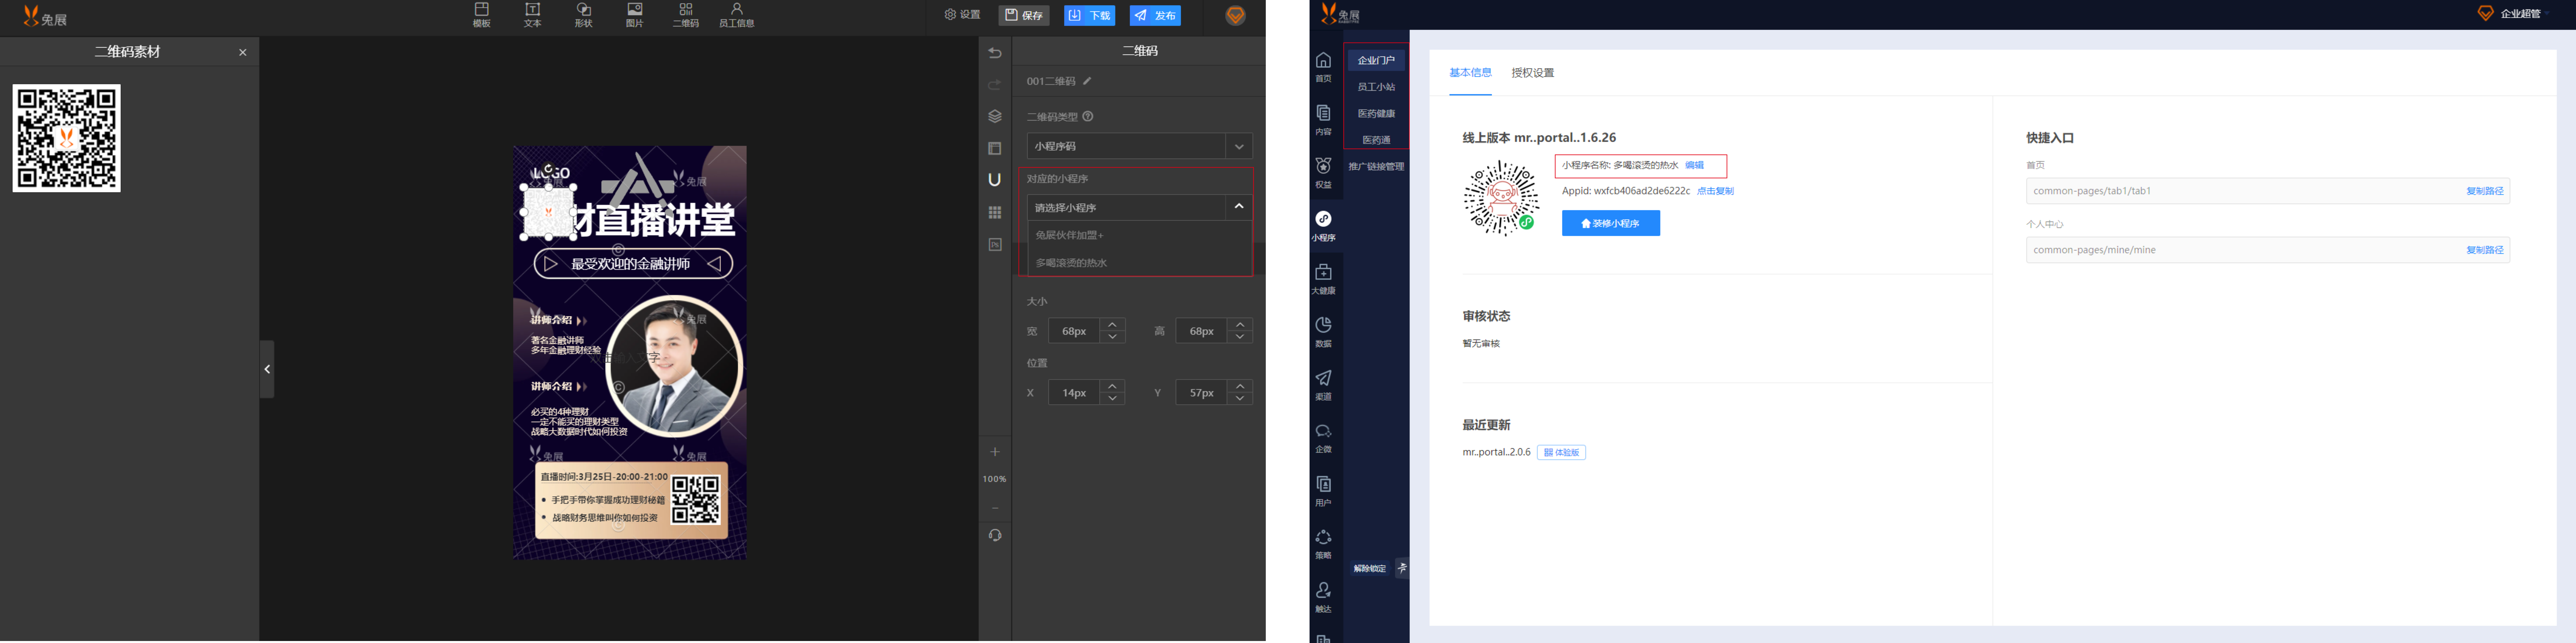Select 推广链接管理 submenu item
Image resolution: width=2576 pixels, height=643 pixels.
pos(1376,167)
